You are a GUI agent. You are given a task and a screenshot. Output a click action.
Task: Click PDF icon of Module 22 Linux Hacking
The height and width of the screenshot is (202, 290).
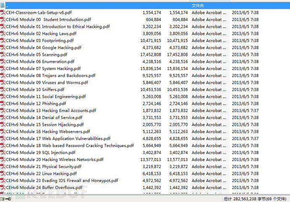pyautogui.click(x=3, y=174)
